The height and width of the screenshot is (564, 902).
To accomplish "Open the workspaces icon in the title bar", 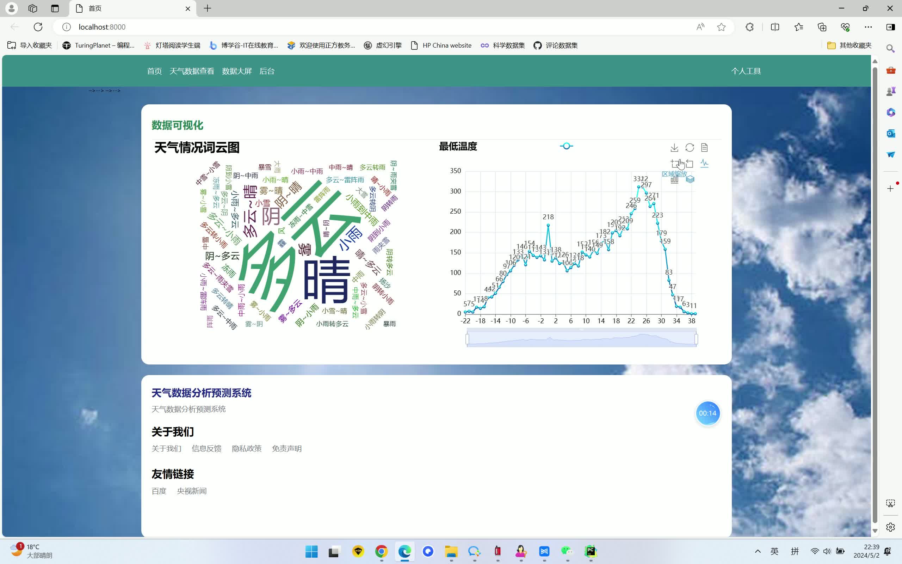I will [33, 8].
